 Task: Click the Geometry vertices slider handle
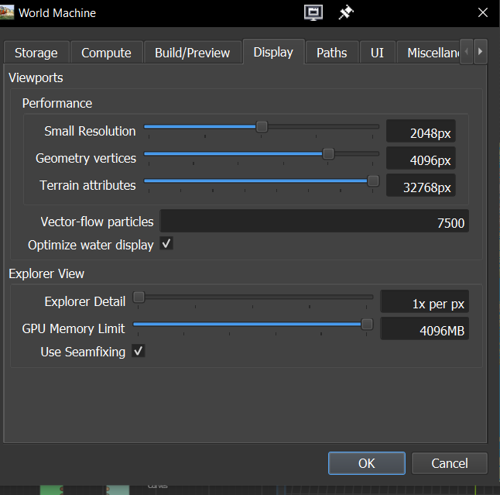[x=328, y=154]
